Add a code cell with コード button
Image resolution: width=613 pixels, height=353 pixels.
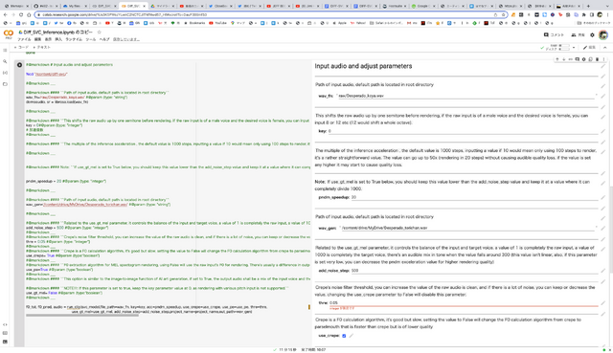pos(21,47)
